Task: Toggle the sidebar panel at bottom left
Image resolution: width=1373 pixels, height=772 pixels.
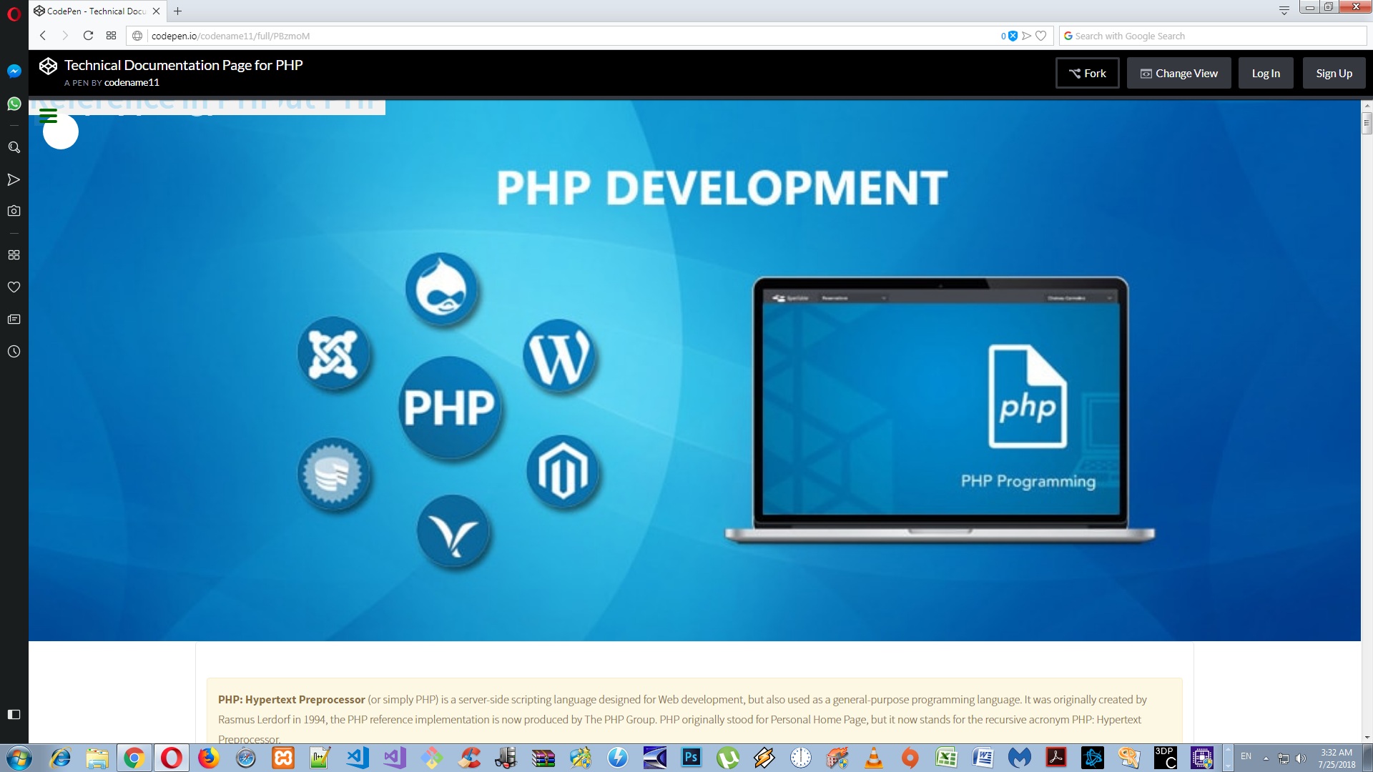Action: click(14, 714)
